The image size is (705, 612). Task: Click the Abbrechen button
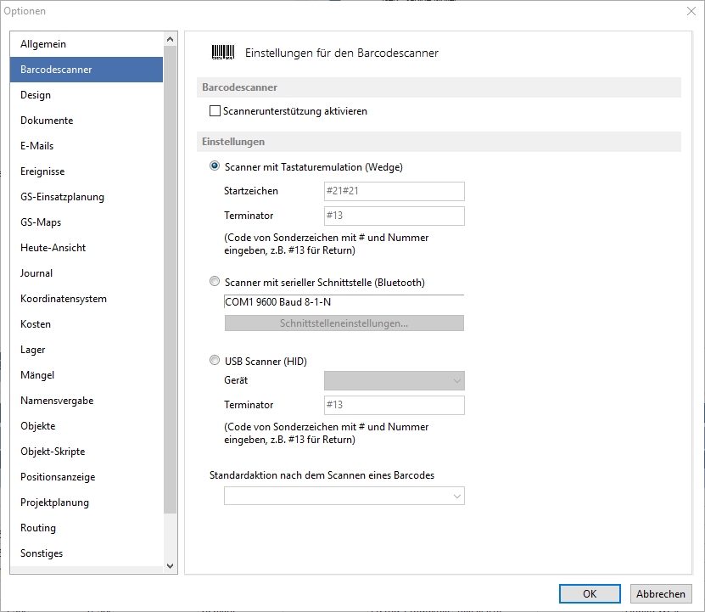click(661, 593)
